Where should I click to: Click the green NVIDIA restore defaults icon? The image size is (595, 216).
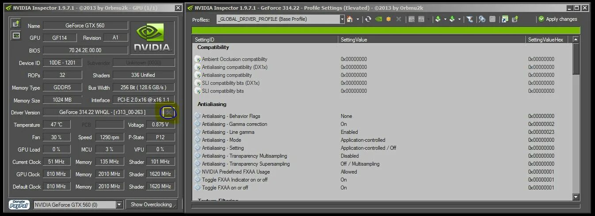pos(378,19)
